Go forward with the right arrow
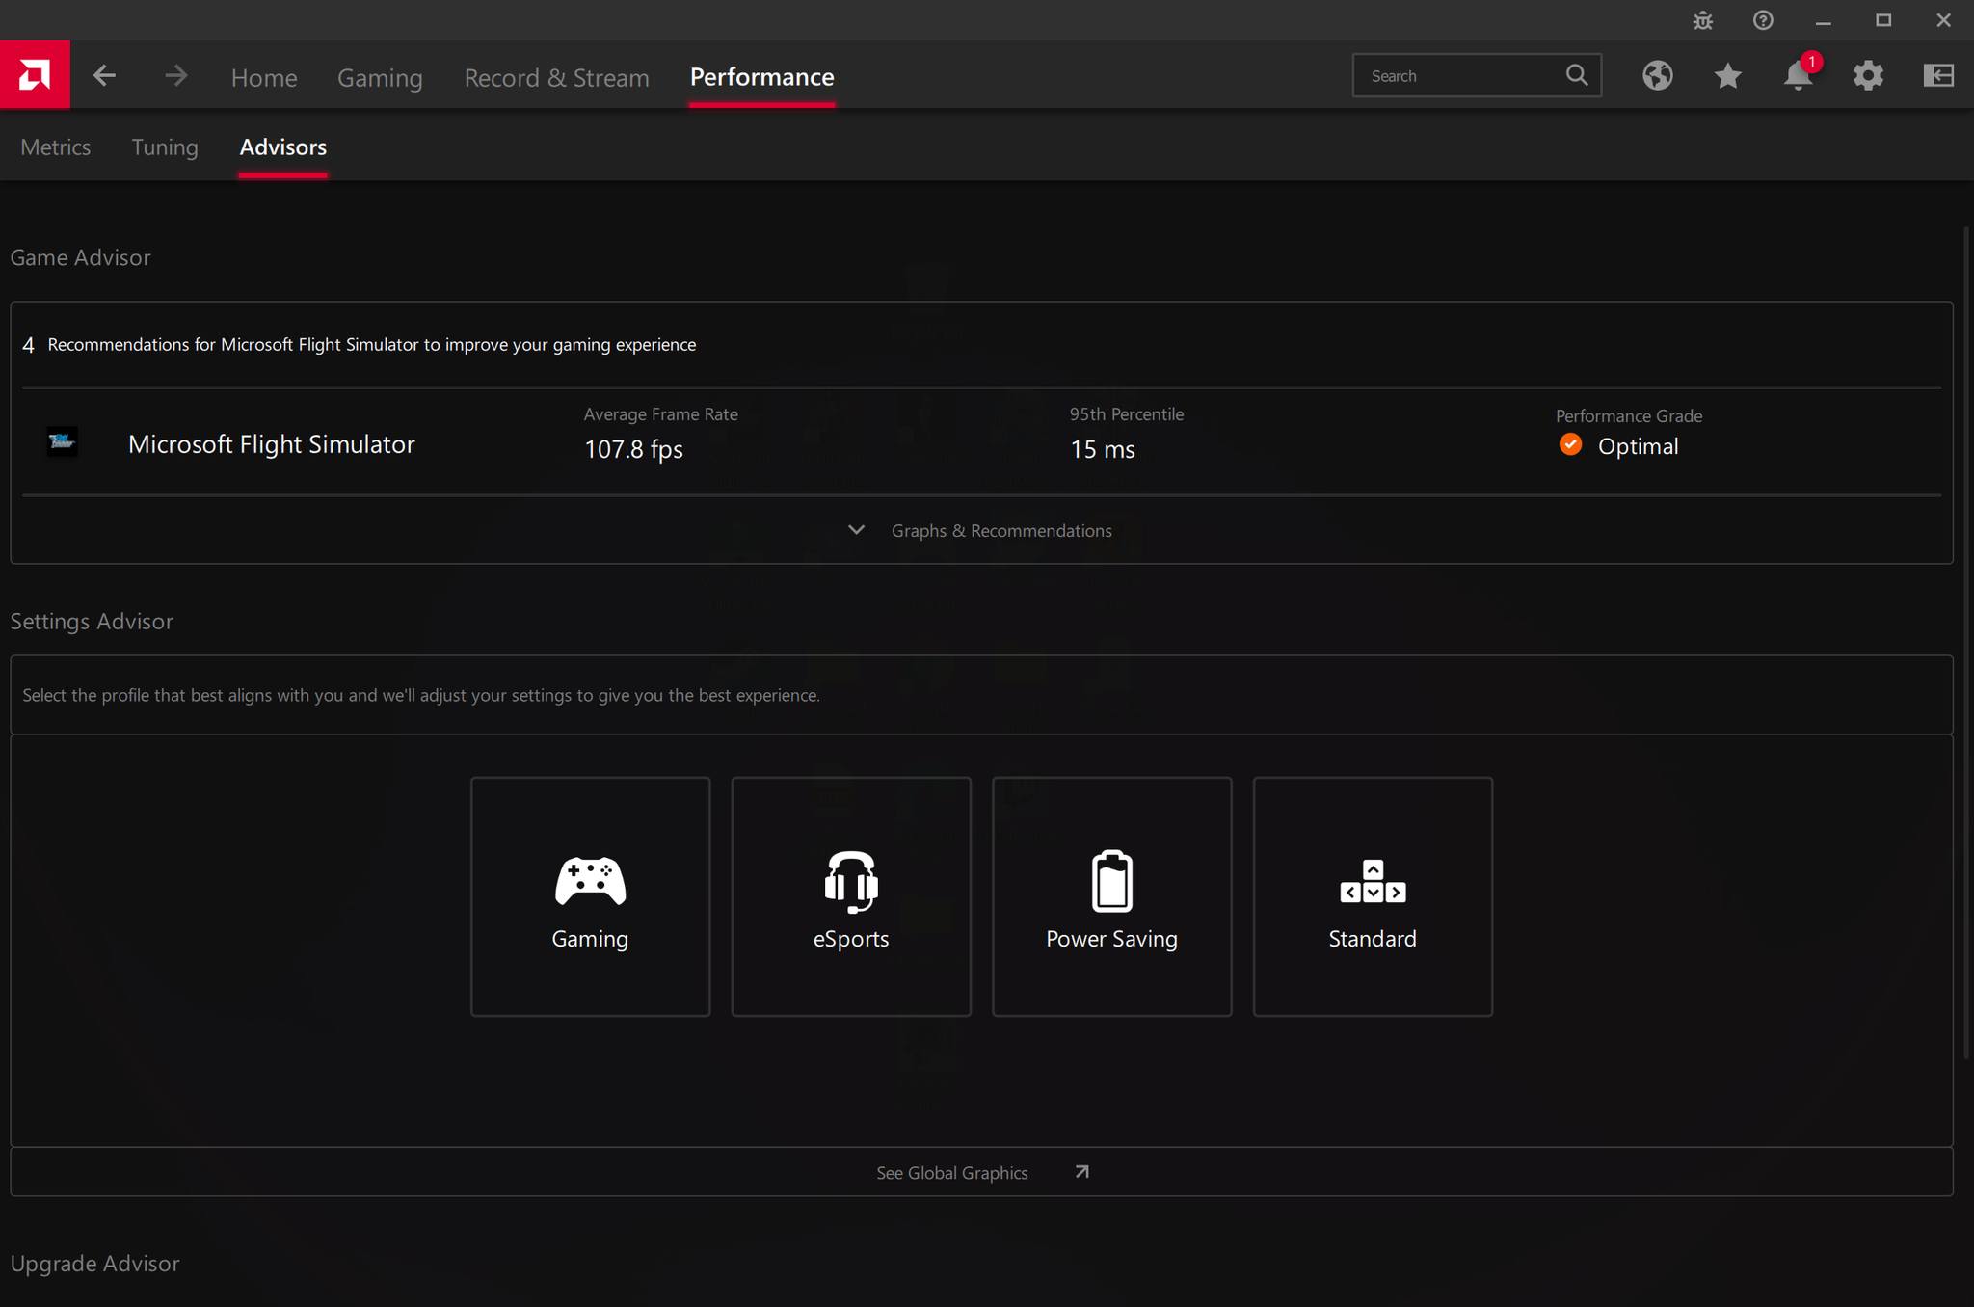1974x1307 pixels. click(175, 75)
